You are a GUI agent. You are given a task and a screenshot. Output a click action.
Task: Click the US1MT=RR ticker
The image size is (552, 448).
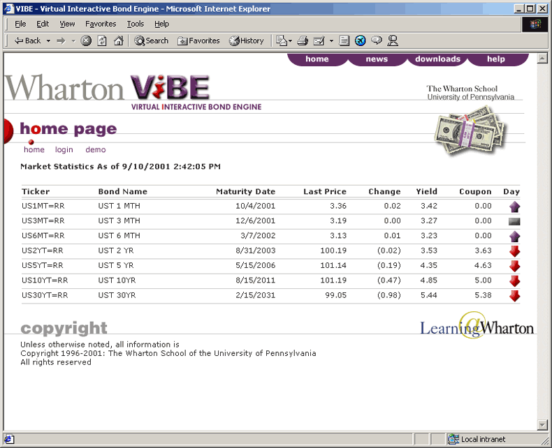coord(43,206)
